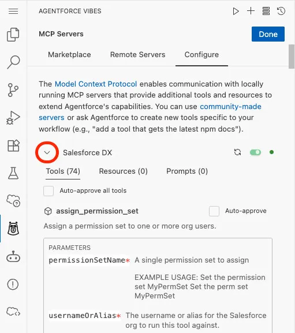Open the Prompts (0) tab
Image resolution: width=295 pixels, height=333 pixels.
(187, 171)
